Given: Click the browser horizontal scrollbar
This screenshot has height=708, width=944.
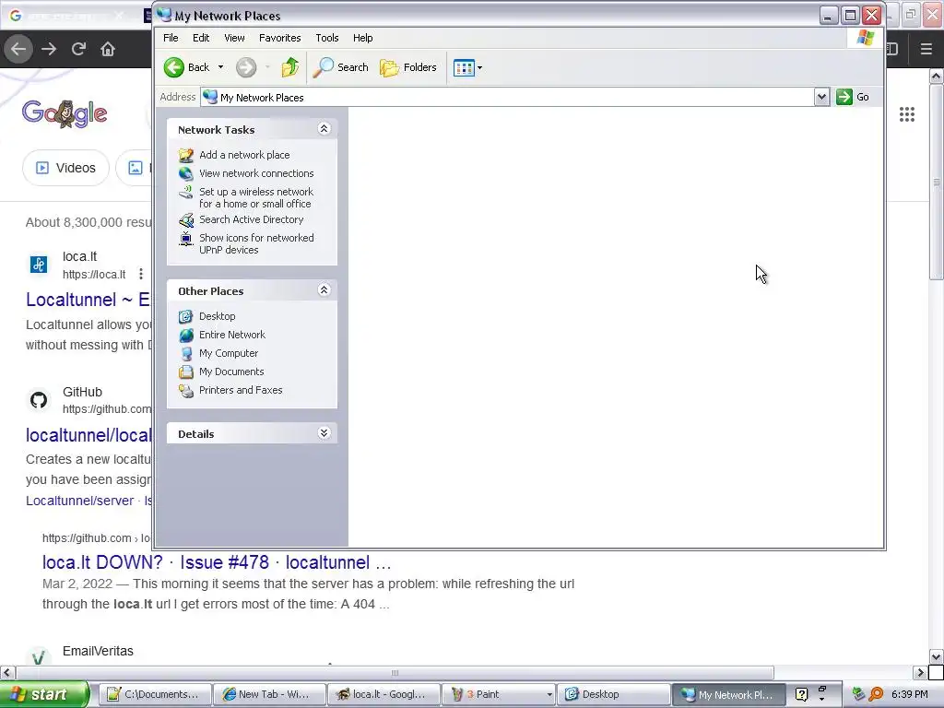Looking at the screenshot, I should click(395, 672).
